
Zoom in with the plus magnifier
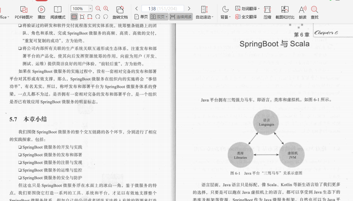106,8
